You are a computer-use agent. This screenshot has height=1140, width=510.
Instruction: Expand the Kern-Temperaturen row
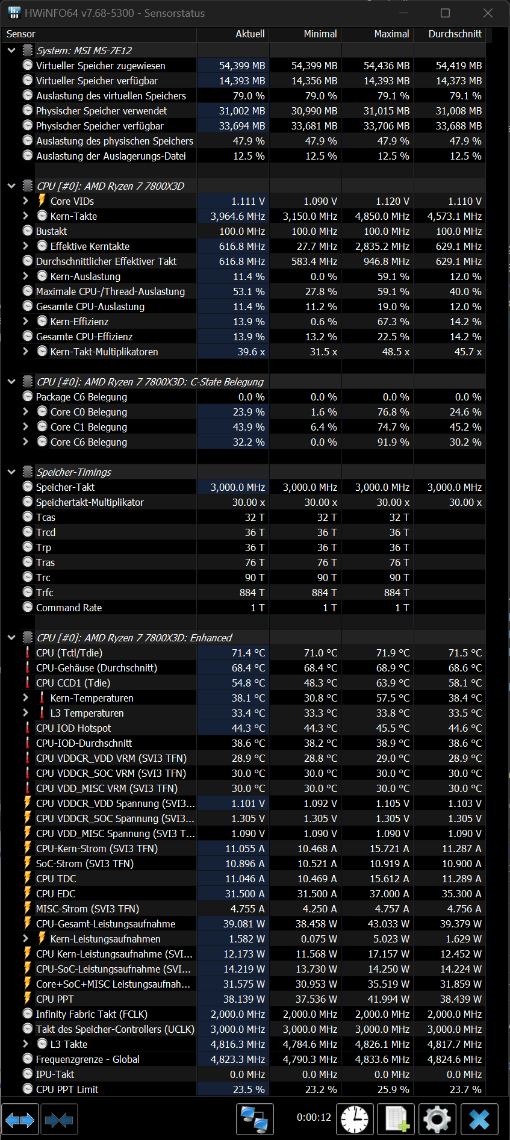click(x=25, y=697)
